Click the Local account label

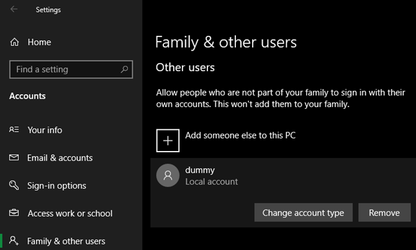tap(212, 182)
